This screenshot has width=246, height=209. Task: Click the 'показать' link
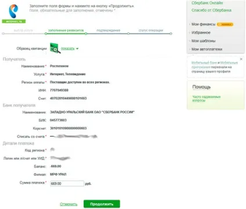67,49
